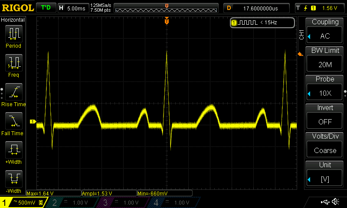Click the USB status icon
Image resolution: width=347 pixels, height=208 pixels.
point(324,202)
